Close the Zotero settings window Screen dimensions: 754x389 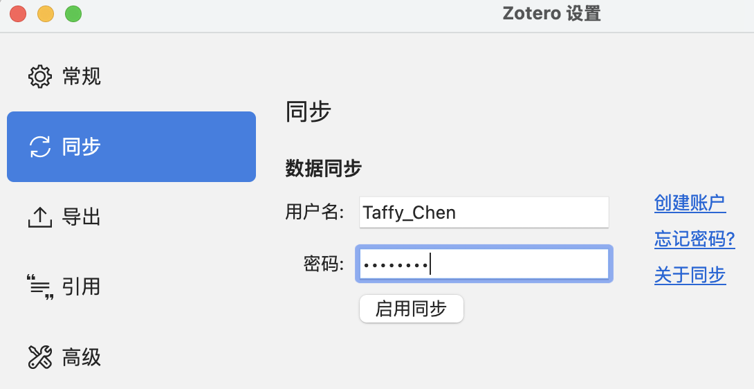pyautogui.click(x=18, y=13)
